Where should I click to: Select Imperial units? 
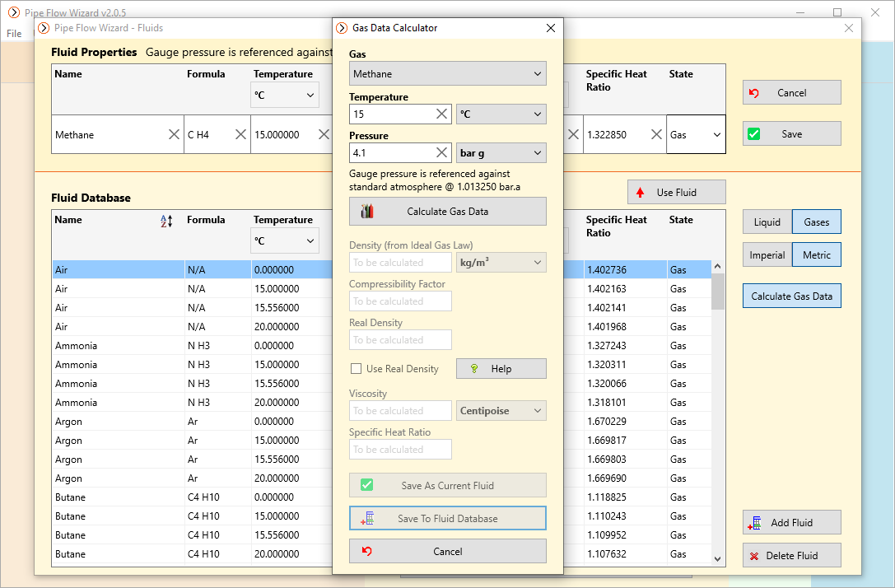point(767,255)
